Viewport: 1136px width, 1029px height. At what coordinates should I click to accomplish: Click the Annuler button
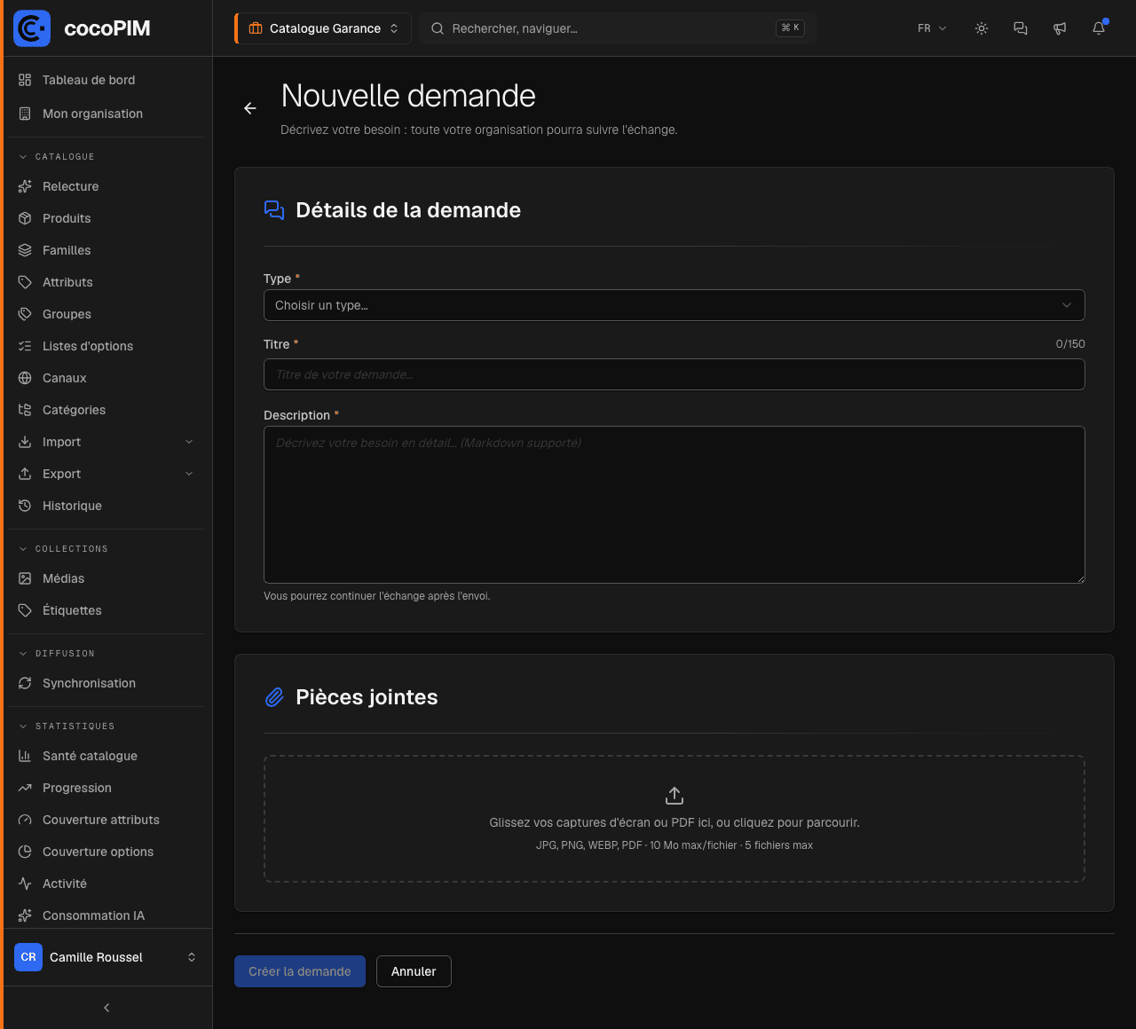414,971
